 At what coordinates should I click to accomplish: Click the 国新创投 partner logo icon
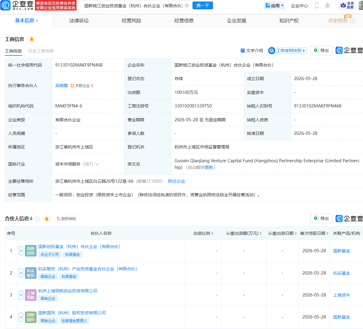pos(31,251)
